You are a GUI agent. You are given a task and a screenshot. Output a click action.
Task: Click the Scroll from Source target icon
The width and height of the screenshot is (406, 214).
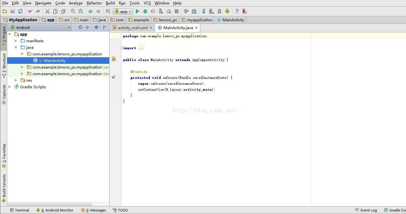pyautogui.click(x=80, y=28)
